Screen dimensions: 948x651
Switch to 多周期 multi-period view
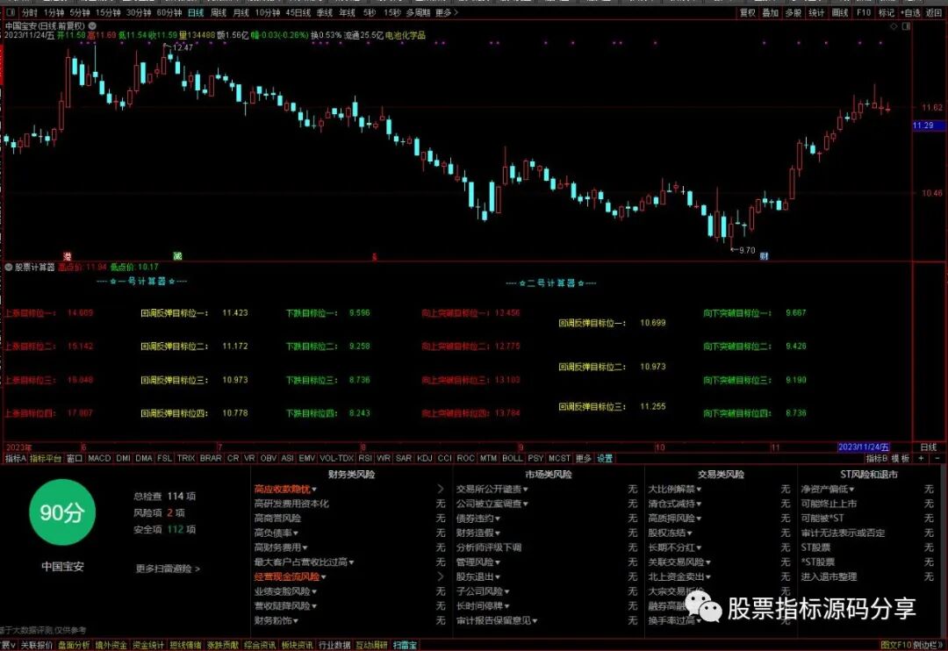point(419,12)
